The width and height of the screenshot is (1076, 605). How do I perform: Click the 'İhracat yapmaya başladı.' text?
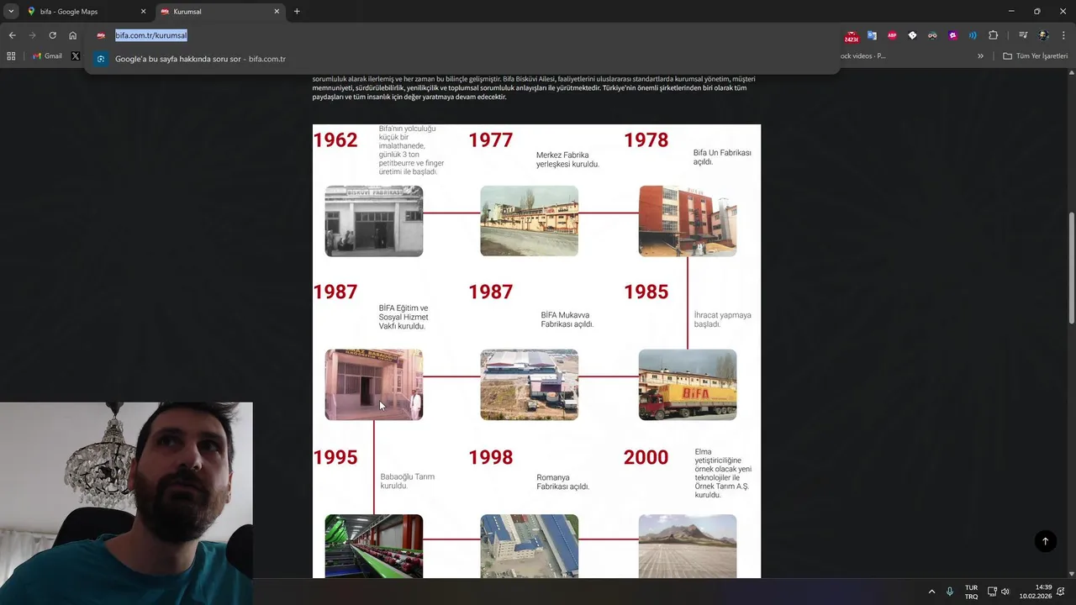pyautogui.click(x=723, y=319)
